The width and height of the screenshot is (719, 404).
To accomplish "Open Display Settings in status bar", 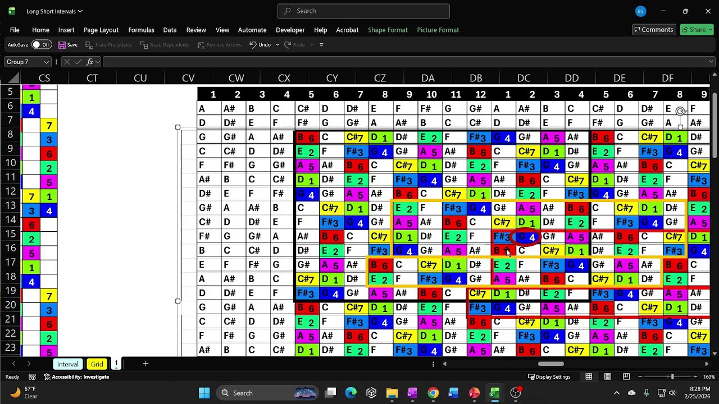I will coord(549,377).
